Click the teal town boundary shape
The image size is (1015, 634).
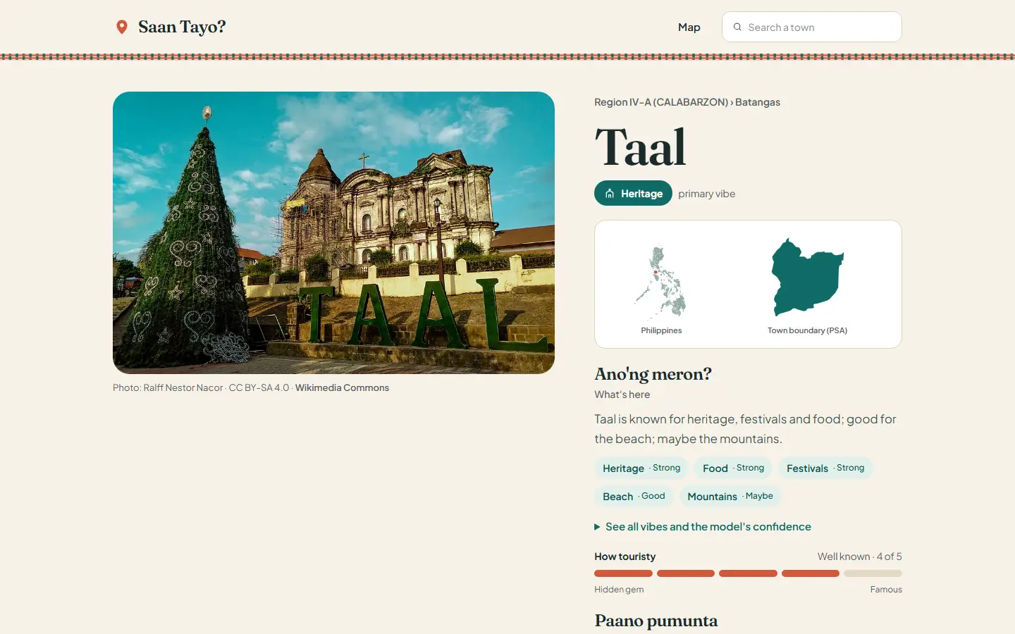(807, 278)
